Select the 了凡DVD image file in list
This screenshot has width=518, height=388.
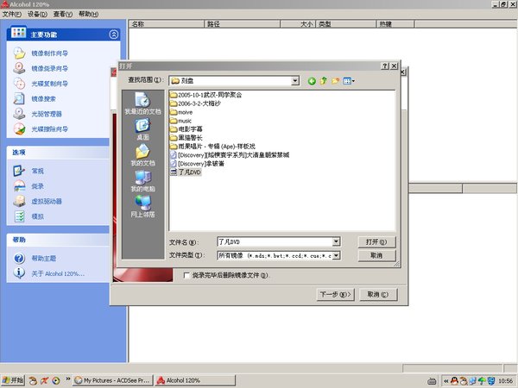point(186,172)
